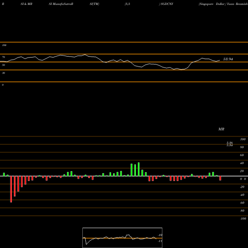
Task: Click the SGDCNY symbol in header
Action: pos(167,4)
